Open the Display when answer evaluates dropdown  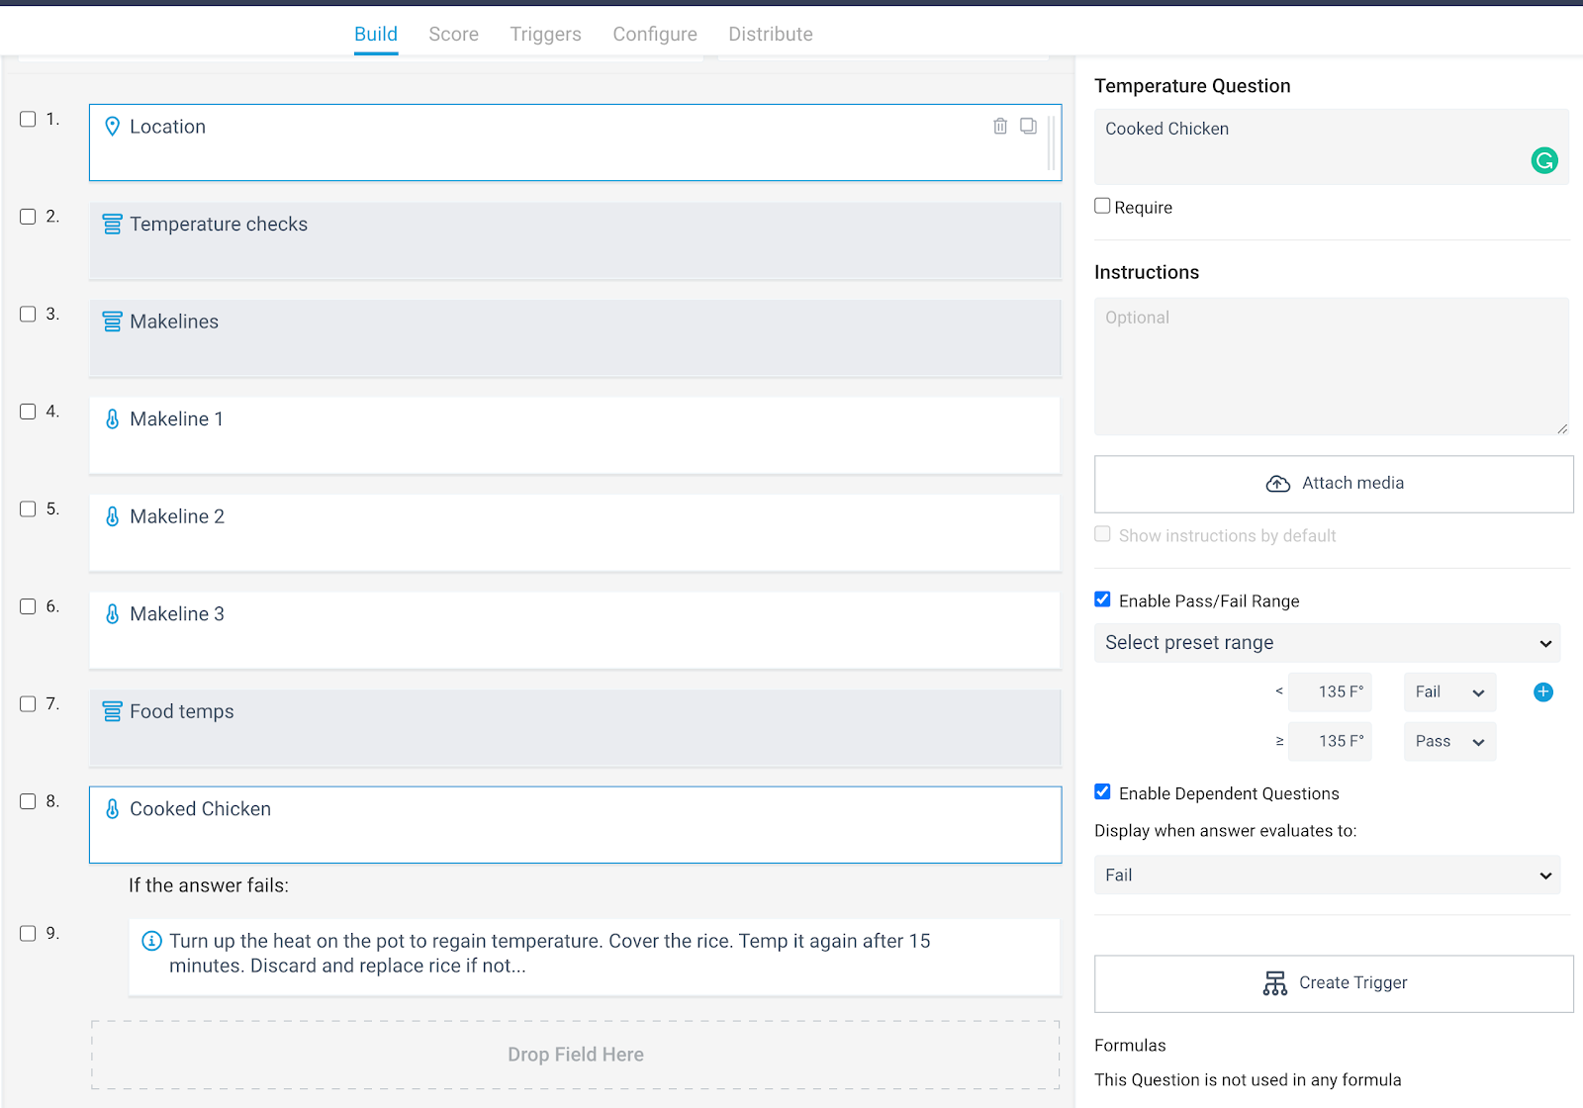1327,876
